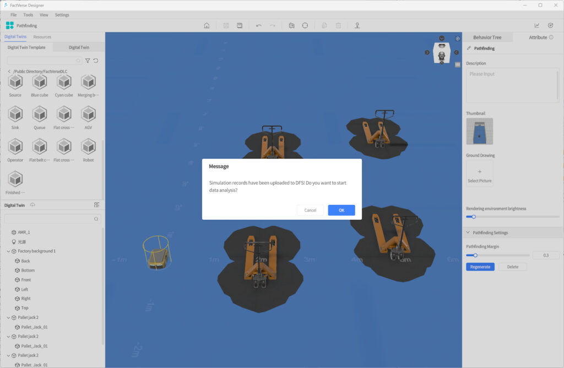
Task: Click the focus target icon in viewport corner
Action: 458,39
